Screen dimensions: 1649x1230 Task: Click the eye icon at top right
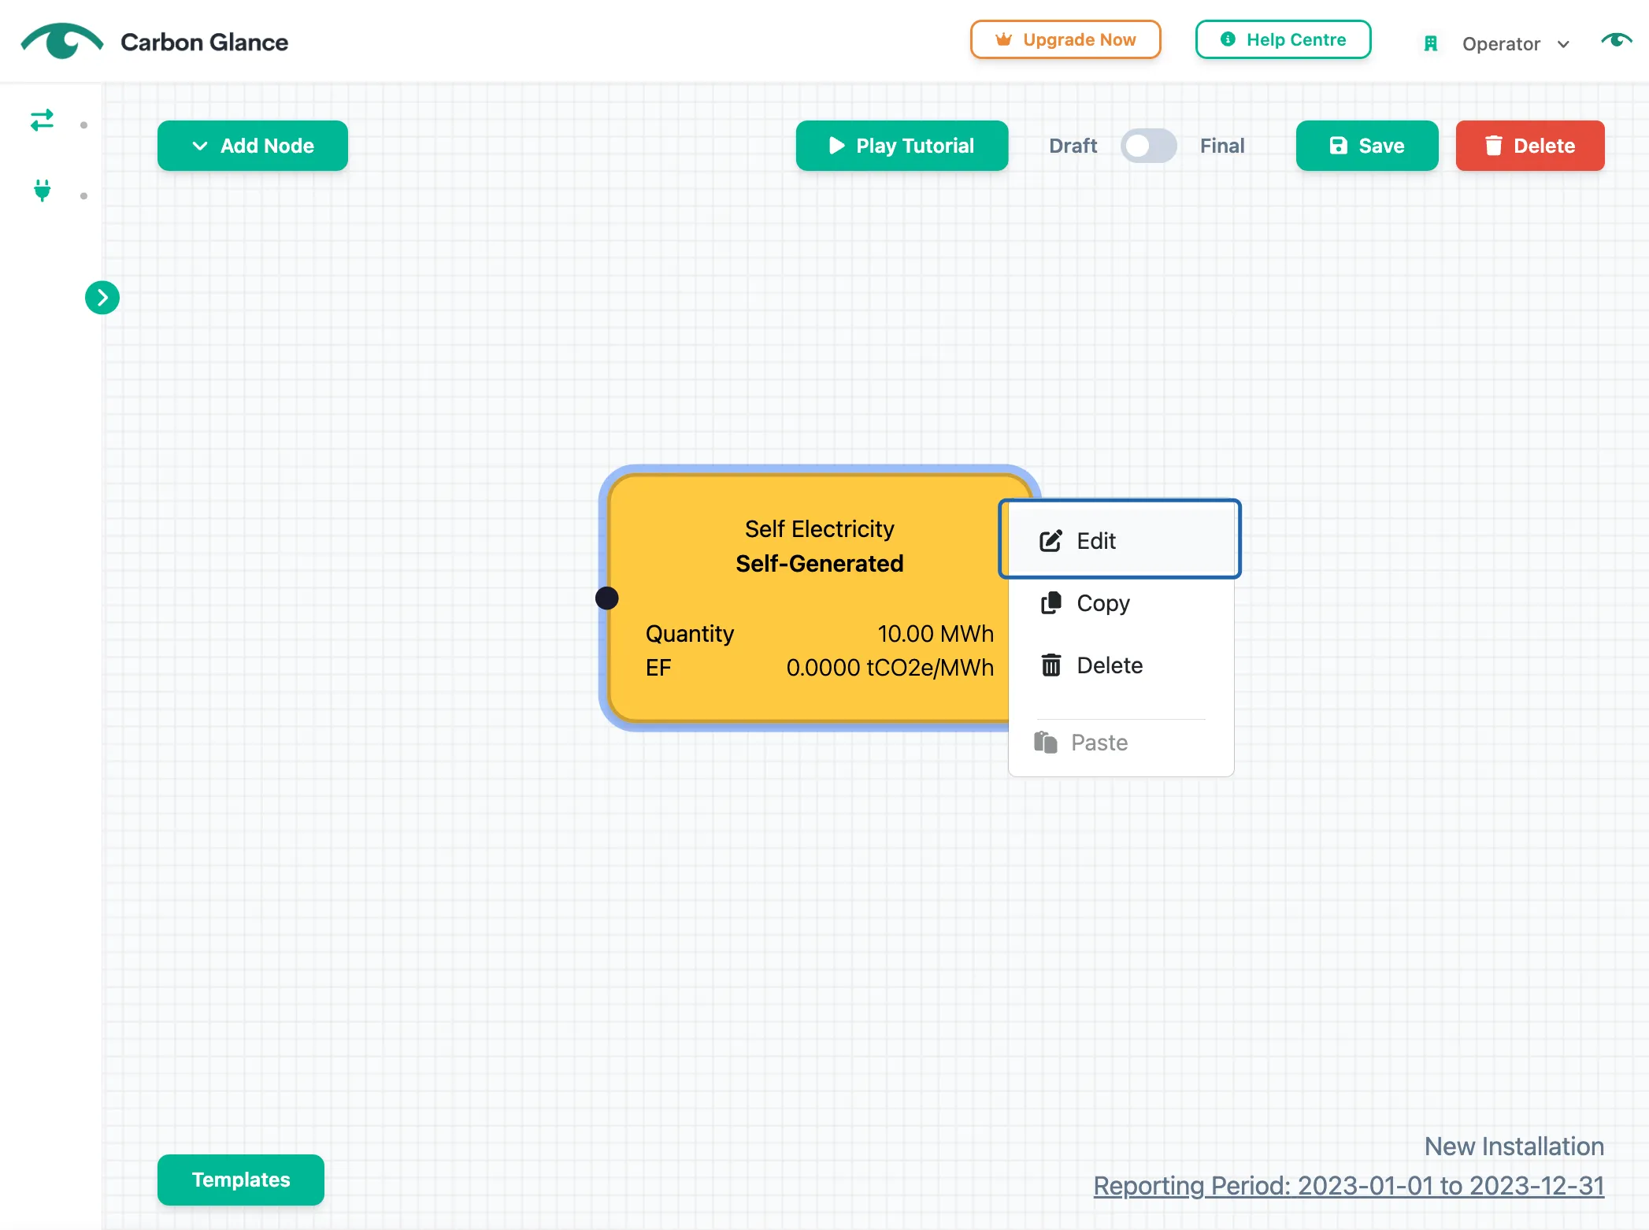coord(1617,40)
